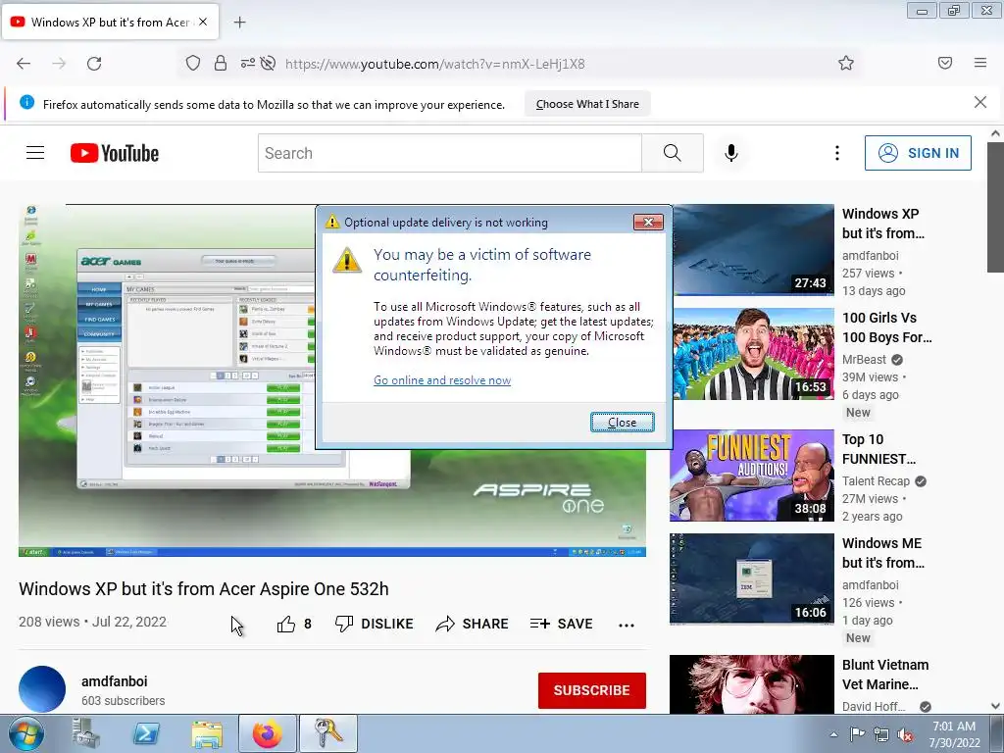Image resolution: width=1004 pixels, height=753 pixels.
Task: Click the autoplay blocked icon in address bar
Action: click(269, 63)
